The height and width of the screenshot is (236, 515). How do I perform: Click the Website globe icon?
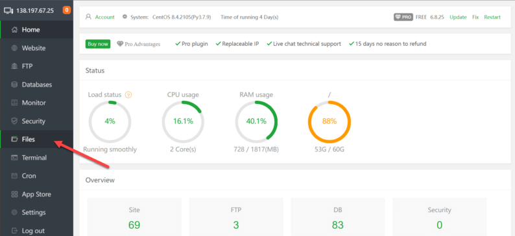click(x=14, y=48)
